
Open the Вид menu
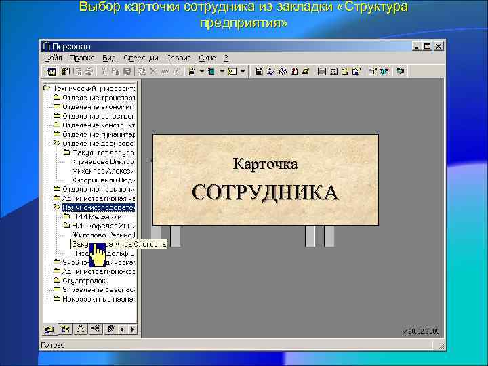[109, 58]
